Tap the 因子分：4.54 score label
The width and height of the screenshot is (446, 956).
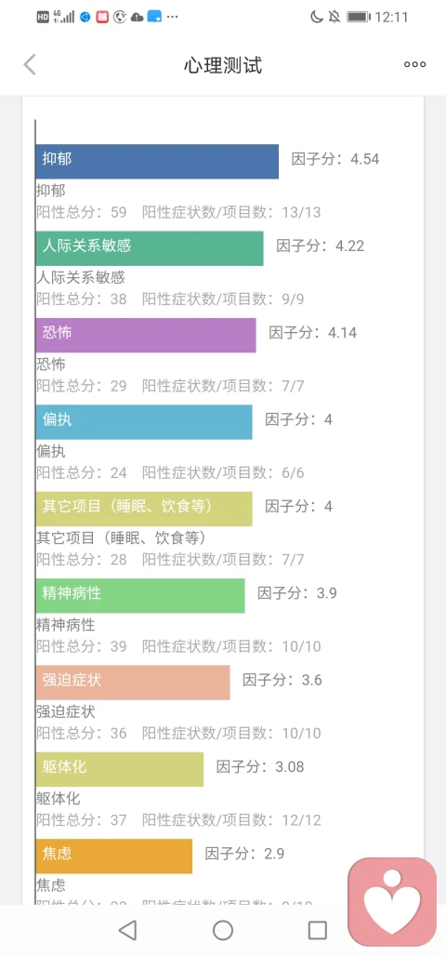(x=335, y=160)
